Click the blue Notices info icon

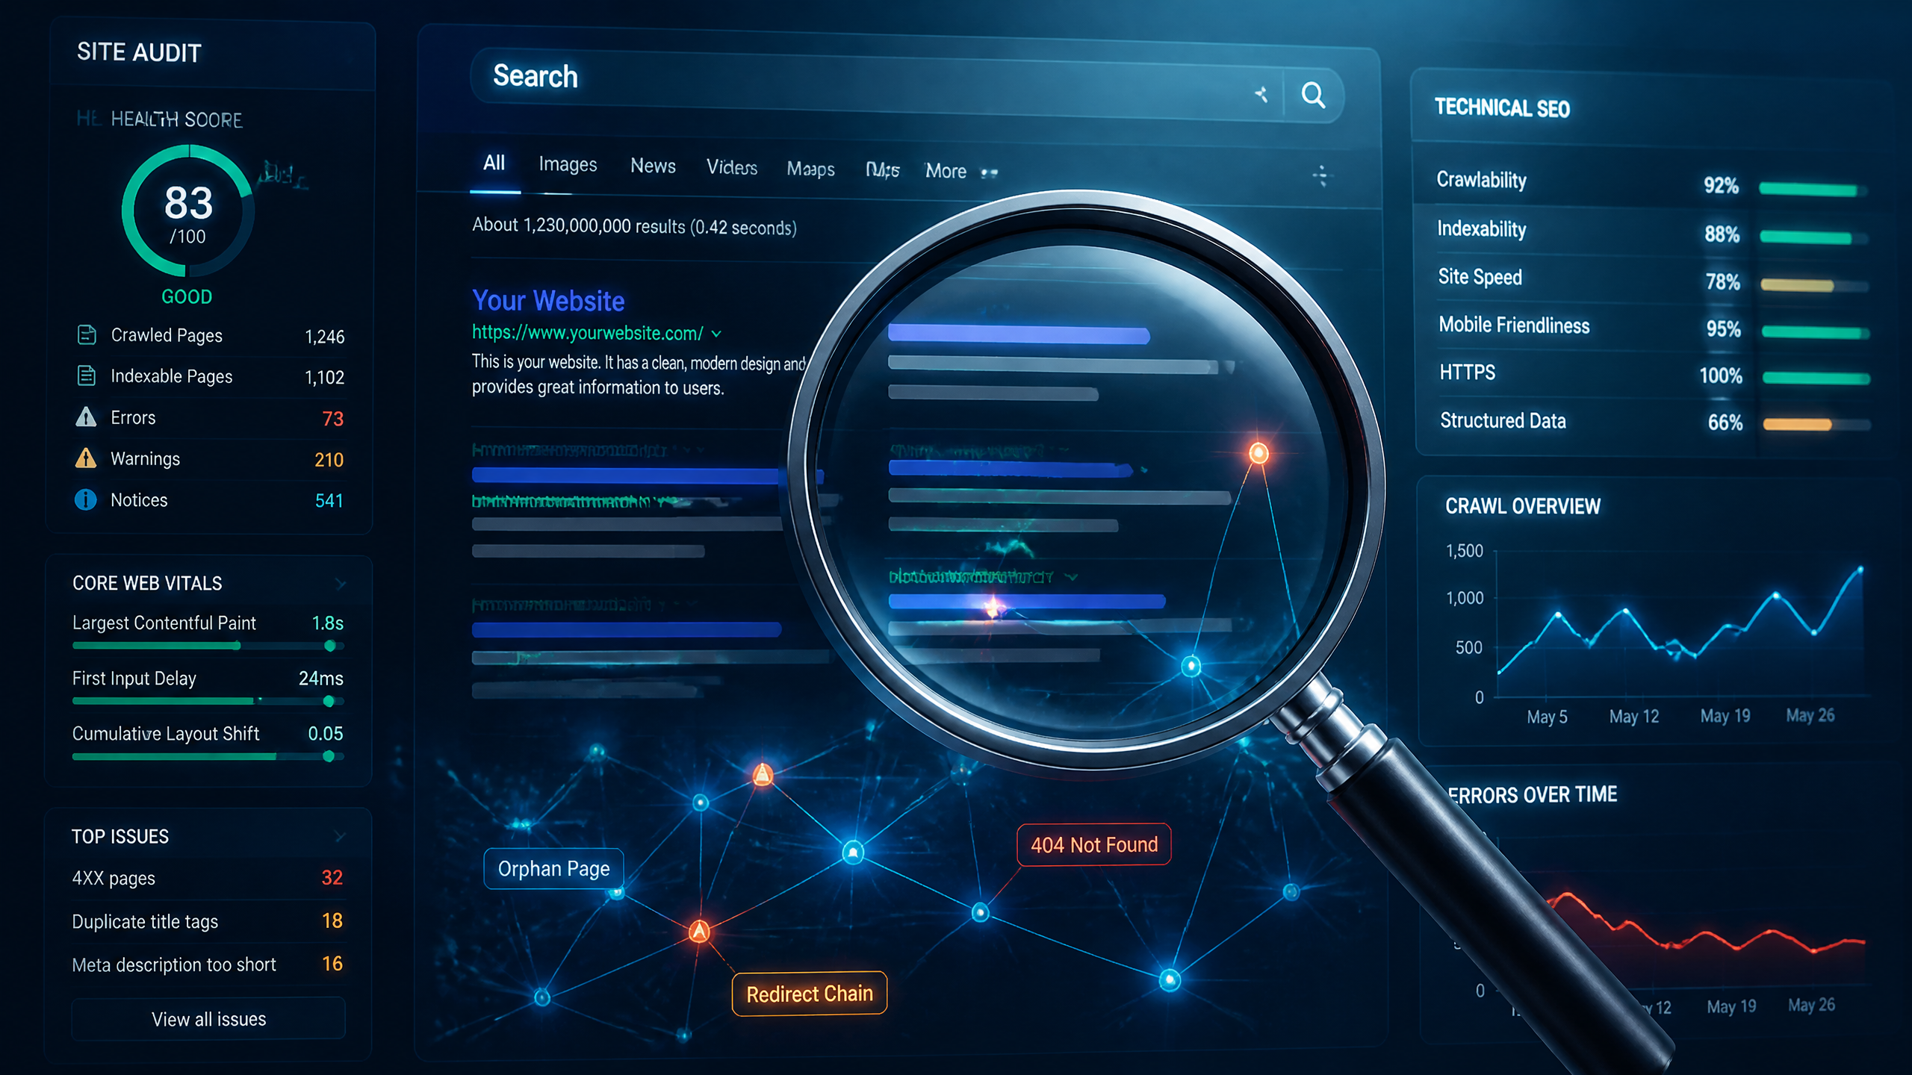[86, 499]
